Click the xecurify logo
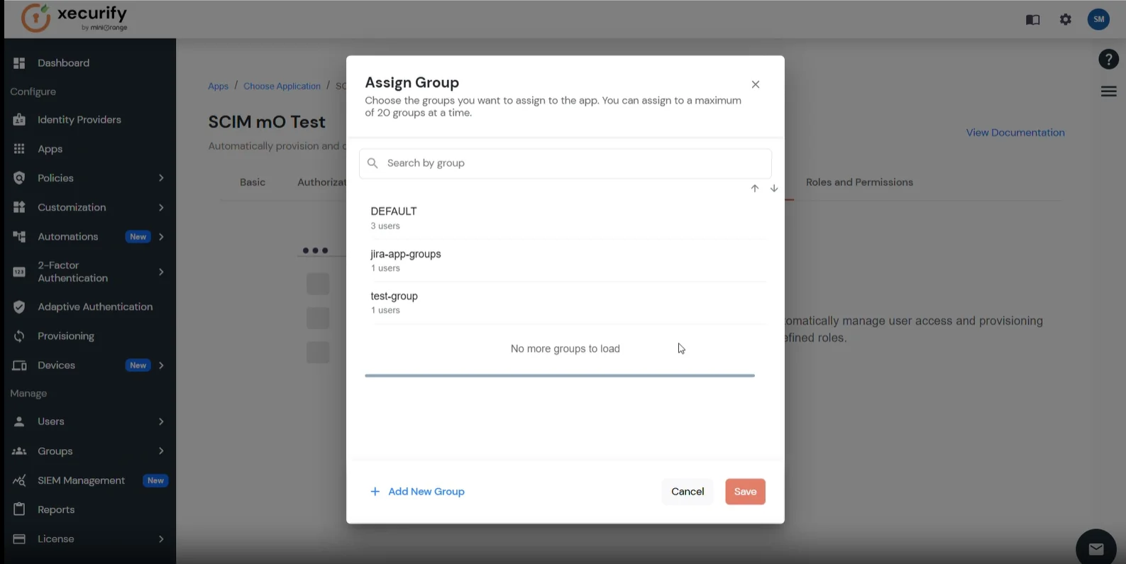 tap(74, 18)
